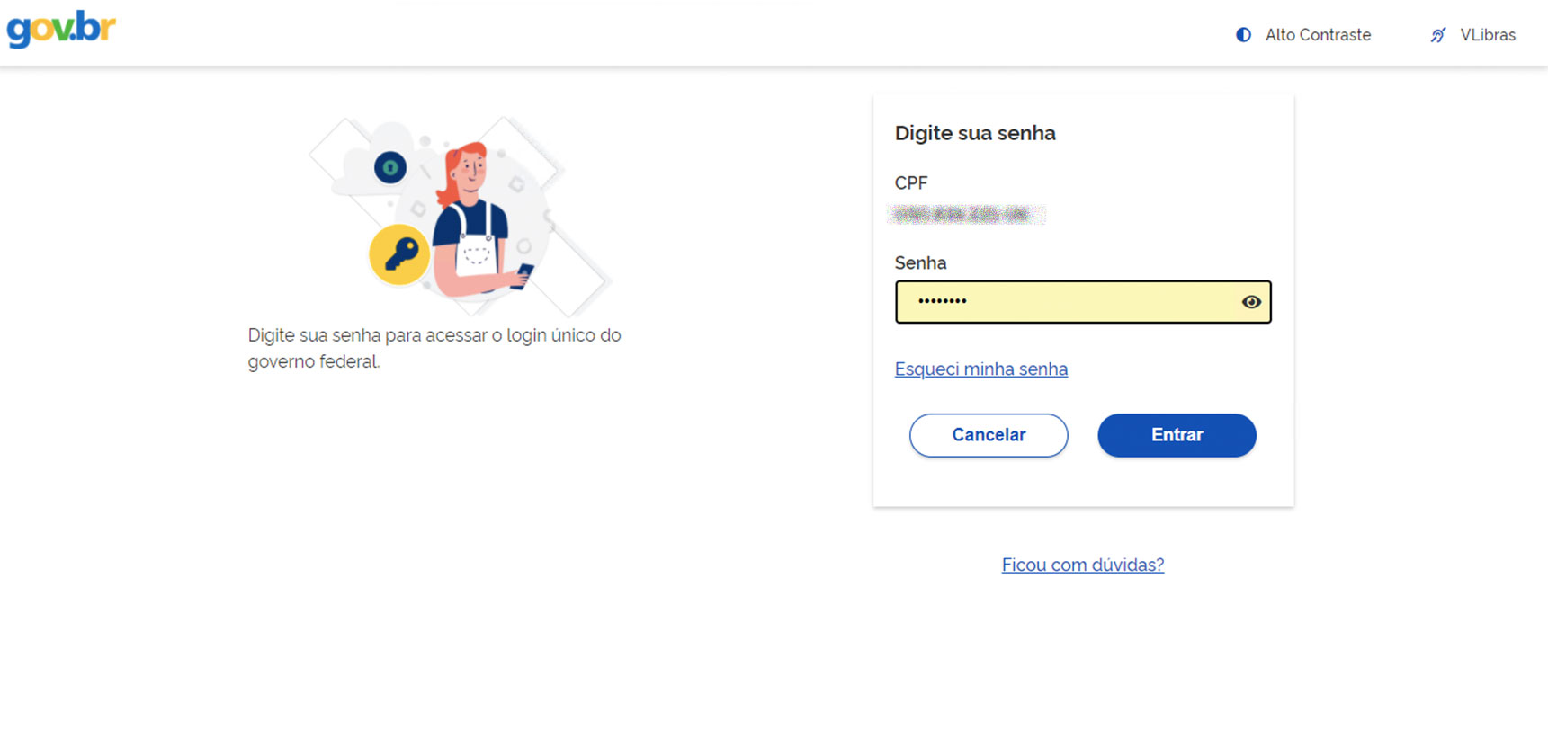Screen dimensions: 1548x747
Task: Click the Entrar button
Action: [1177, 435]
